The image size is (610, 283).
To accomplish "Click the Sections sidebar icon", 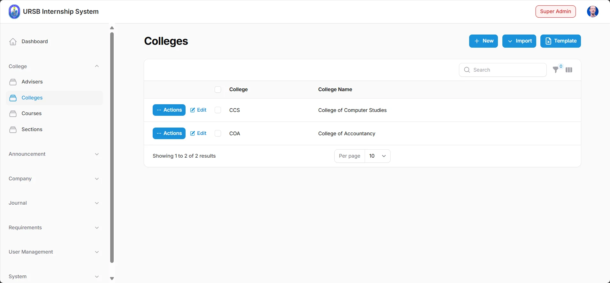I will (x=13, y=130).
